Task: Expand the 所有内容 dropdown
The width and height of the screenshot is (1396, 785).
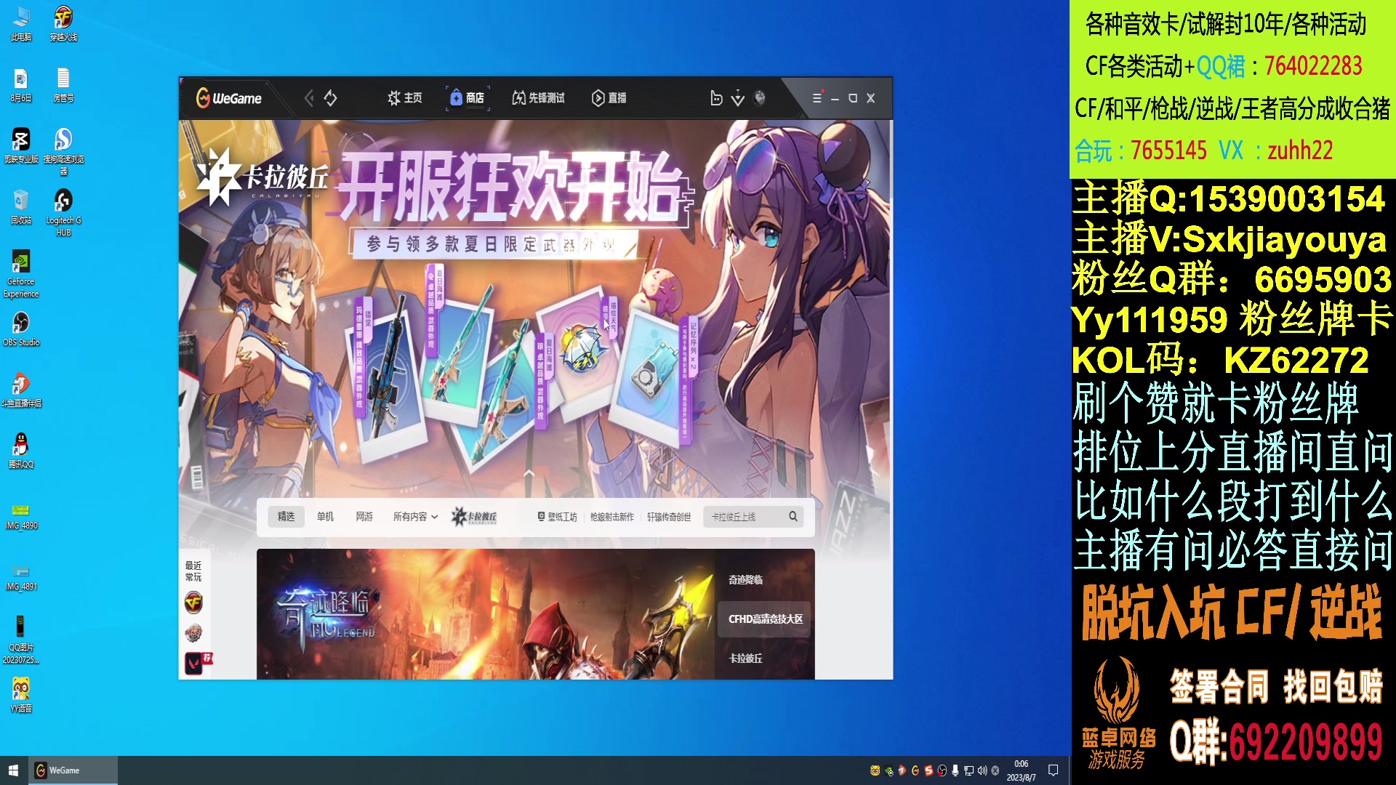Action: pos(415,517)
